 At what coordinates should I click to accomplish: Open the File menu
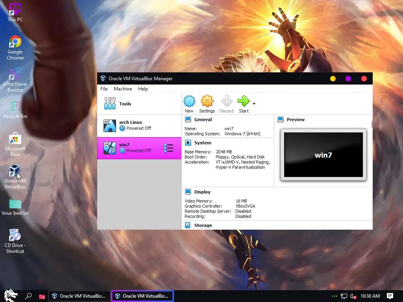point(104,89)
